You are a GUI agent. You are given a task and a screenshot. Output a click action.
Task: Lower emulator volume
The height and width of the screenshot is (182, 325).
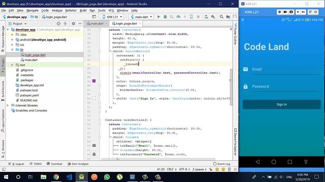click(298, 12)
